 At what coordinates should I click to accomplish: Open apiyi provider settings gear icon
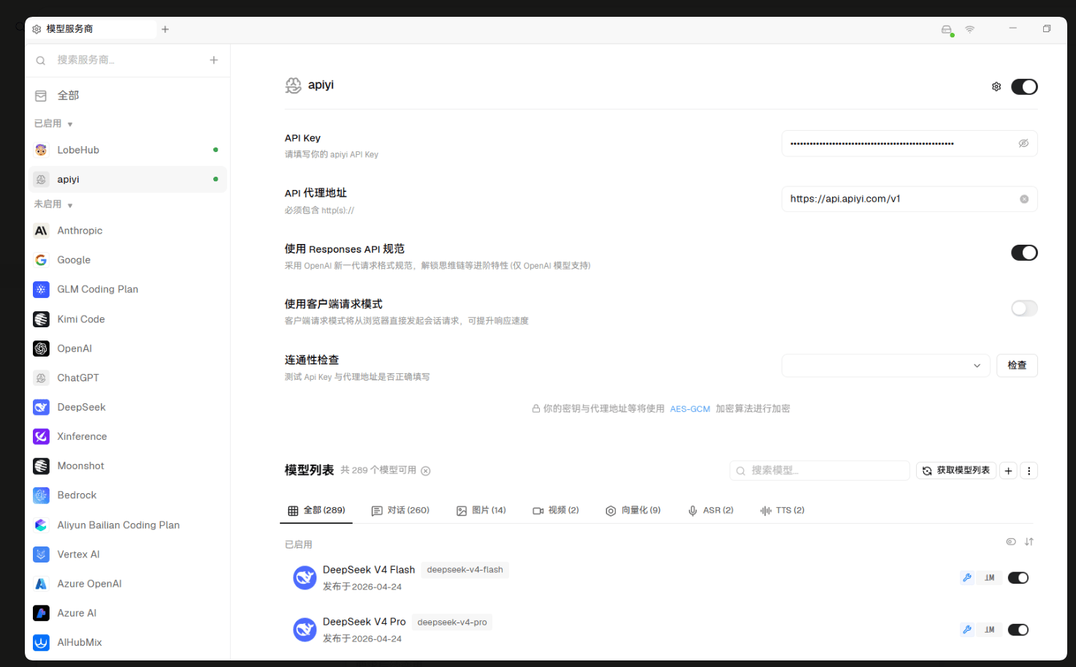(996, 87)
